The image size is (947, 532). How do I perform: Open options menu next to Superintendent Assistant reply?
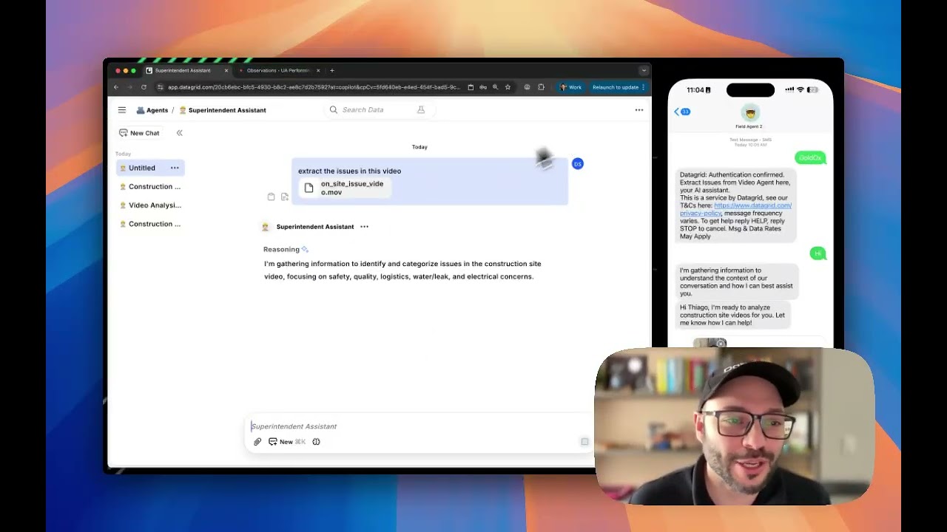click(364, 227)
